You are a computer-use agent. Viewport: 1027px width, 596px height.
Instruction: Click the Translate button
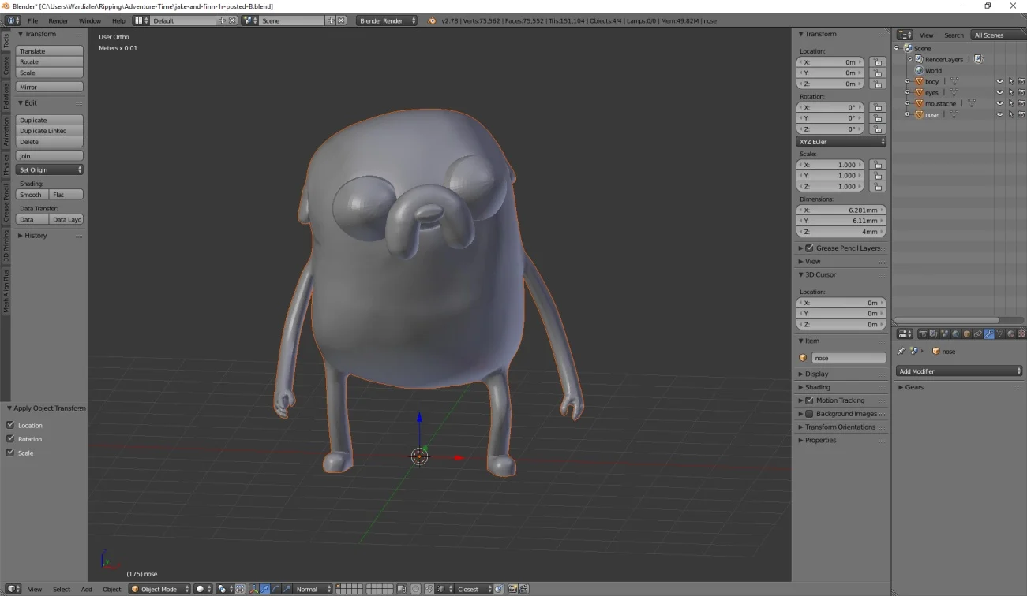(x=49, y=50)
